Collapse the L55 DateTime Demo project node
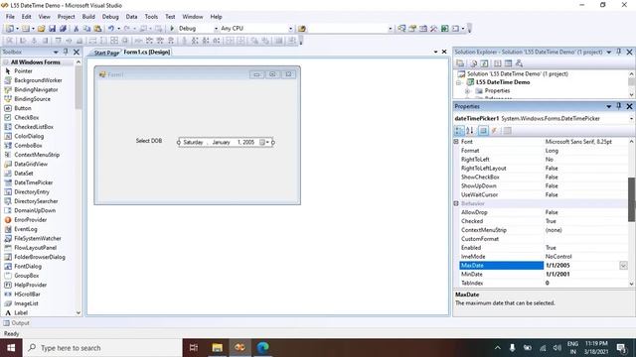The height and width of the screenshot is (357, 636). [x=459, y=82]
